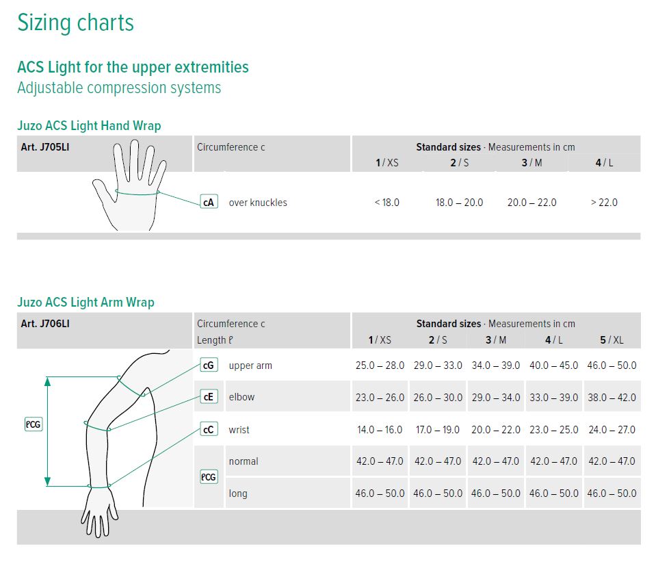Click the "< 18.0" knuckles value
Image resolution: width=656 pixels, height=564 pixels.
387,203
